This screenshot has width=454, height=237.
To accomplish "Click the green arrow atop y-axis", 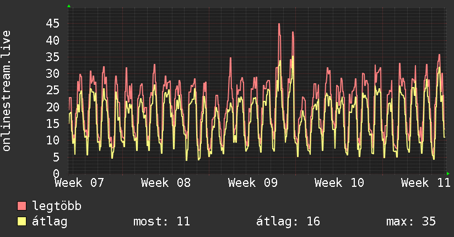I will pos(69,6).
